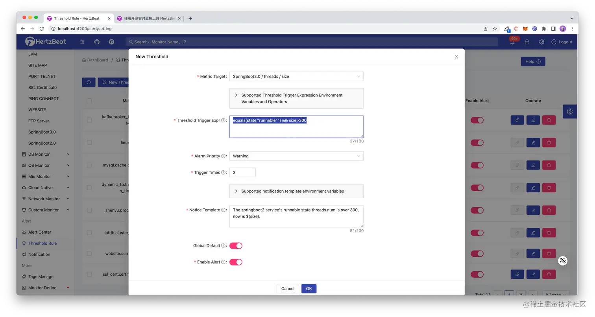Refresh the threshold table with the refresh icon
The width and height of the screenshot is (595, 317).
89,82
